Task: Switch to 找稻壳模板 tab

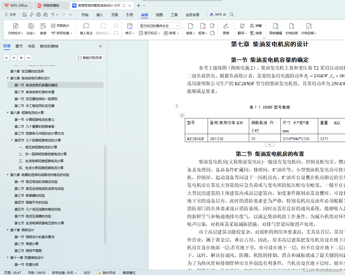Action: click(x=51, y=5)
